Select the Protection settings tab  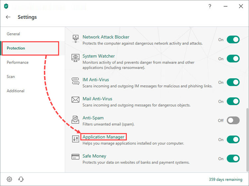(x=33, y=48)
